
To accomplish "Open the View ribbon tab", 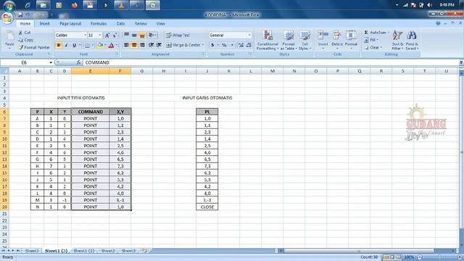I will coord(160,23).
